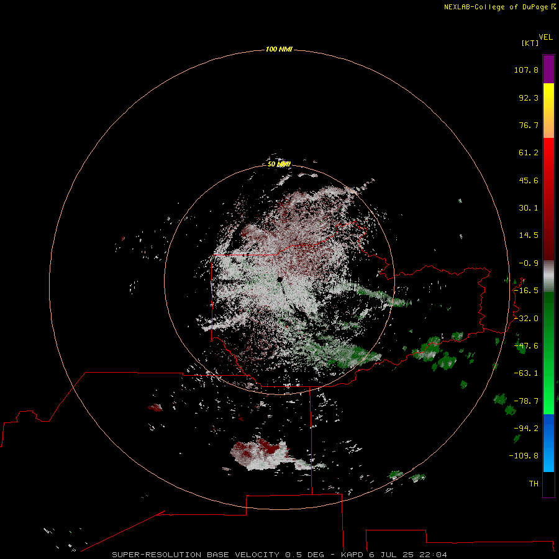
Task: Click the -94.2 legend value
Action: click(x=526, y=429)
